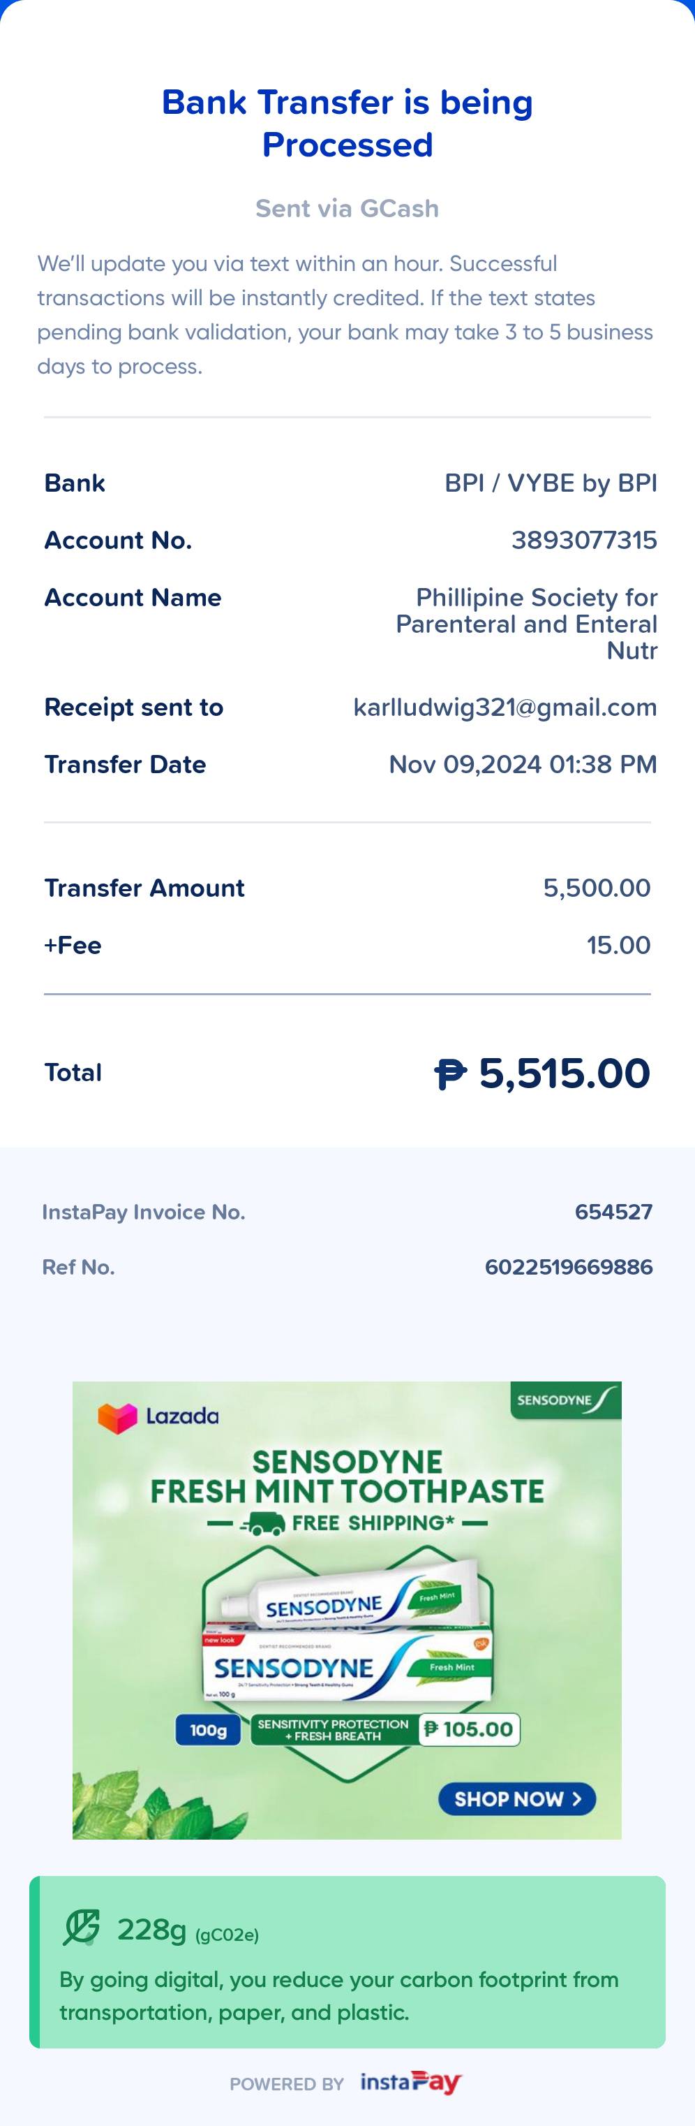Click the peso sign beside total amount
The image size is (695, 2126).
(x=450, y=1073)
